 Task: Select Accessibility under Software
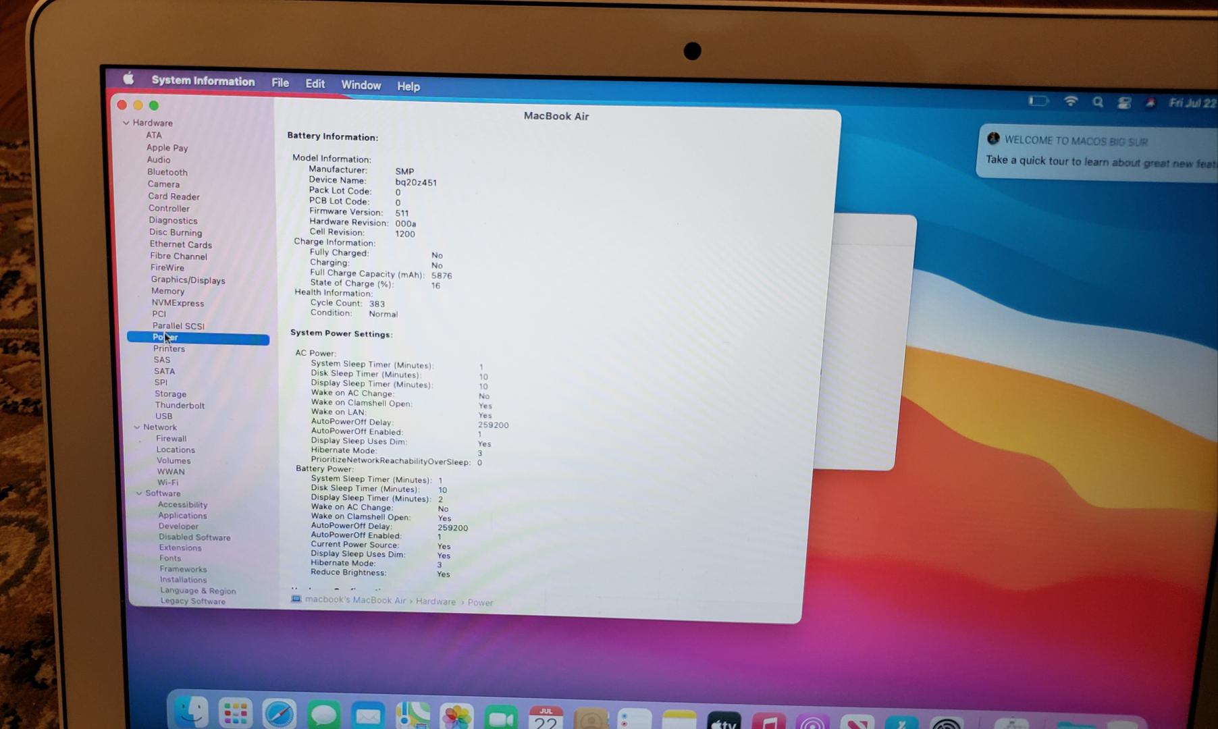183,505
